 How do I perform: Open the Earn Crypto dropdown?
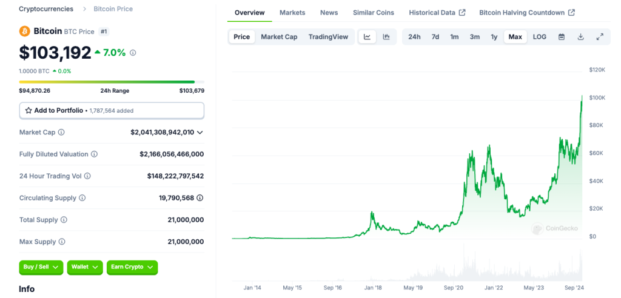pos(132,268)
